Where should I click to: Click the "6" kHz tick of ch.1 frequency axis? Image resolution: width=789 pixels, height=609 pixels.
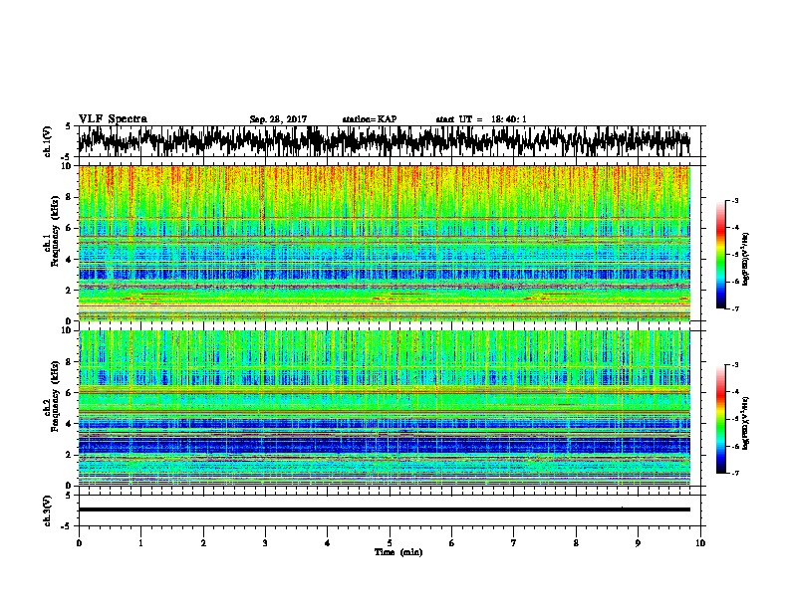(x=70, y=228)
